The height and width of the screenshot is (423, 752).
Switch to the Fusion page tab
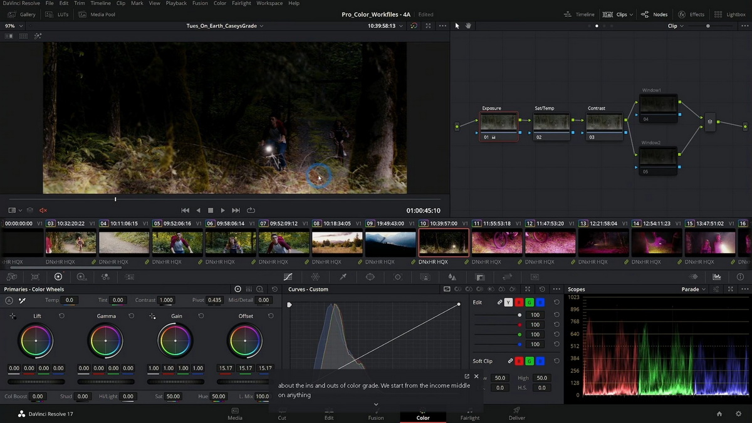(376, 414)
